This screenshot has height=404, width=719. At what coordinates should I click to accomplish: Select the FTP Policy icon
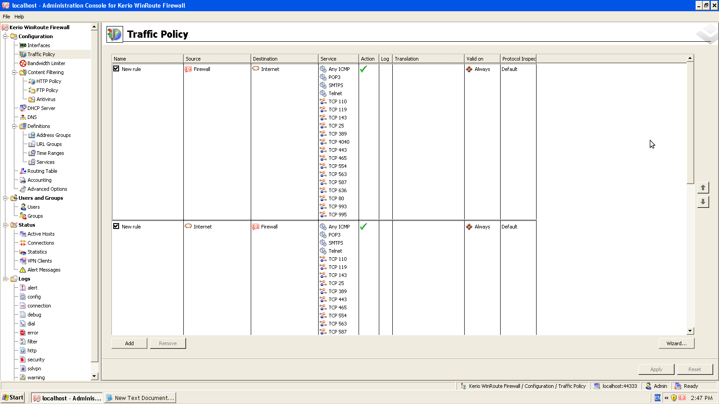click(32, 90)
